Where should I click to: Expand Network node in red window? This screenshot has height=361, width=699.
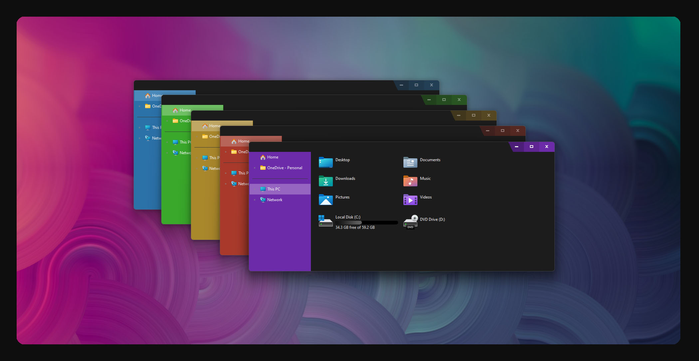(x=226, y=184)
